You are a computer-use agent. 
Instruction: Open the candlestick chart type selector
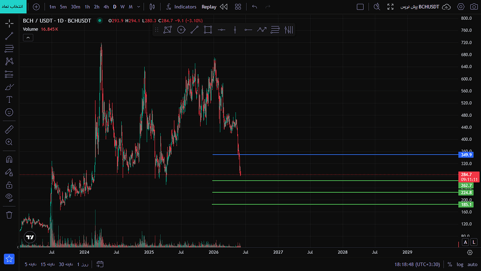152,7
